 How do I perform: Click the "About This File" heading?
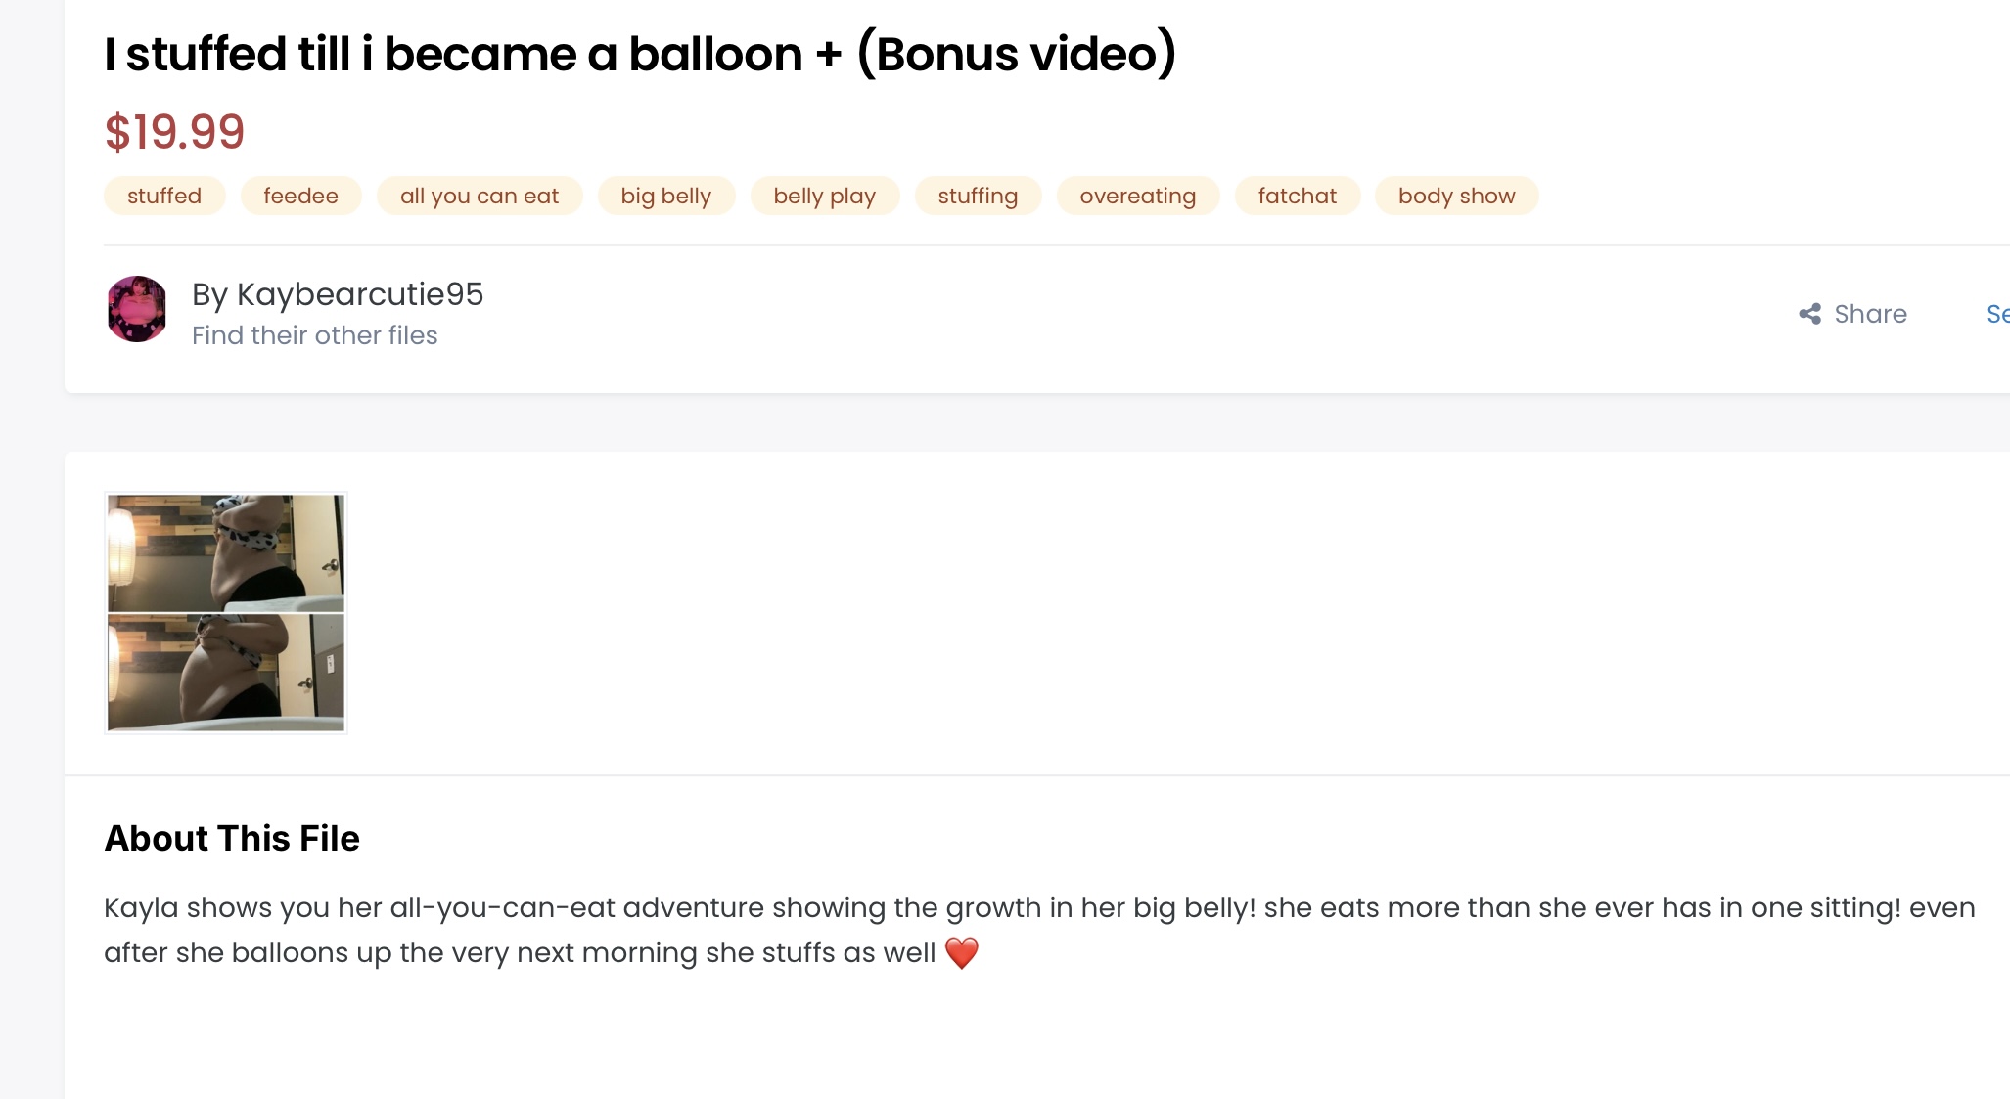click(232, 838)
